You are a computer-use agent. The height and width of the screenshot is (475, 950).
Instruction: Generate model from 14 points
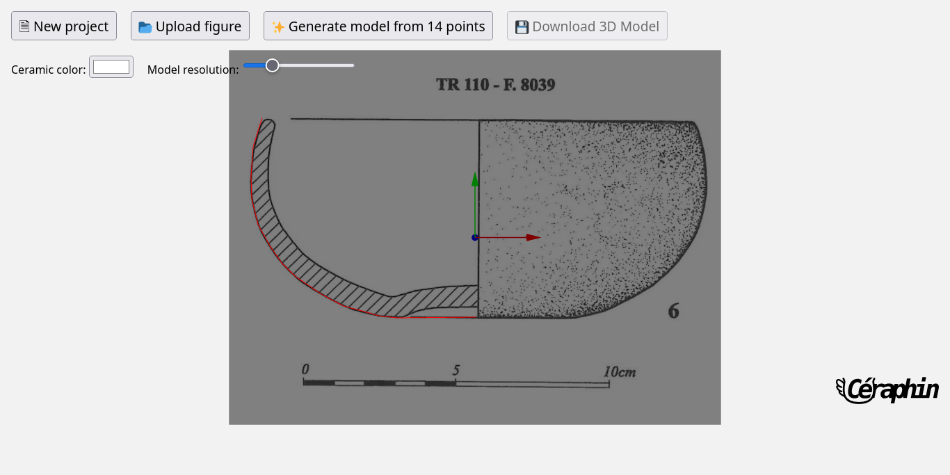[x=378, y=26]
